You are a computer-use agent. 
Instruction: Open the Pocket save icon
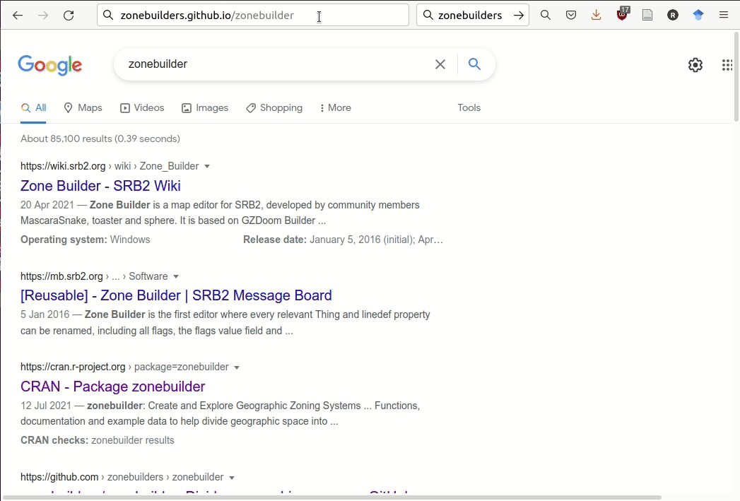[x=571, y=15]
